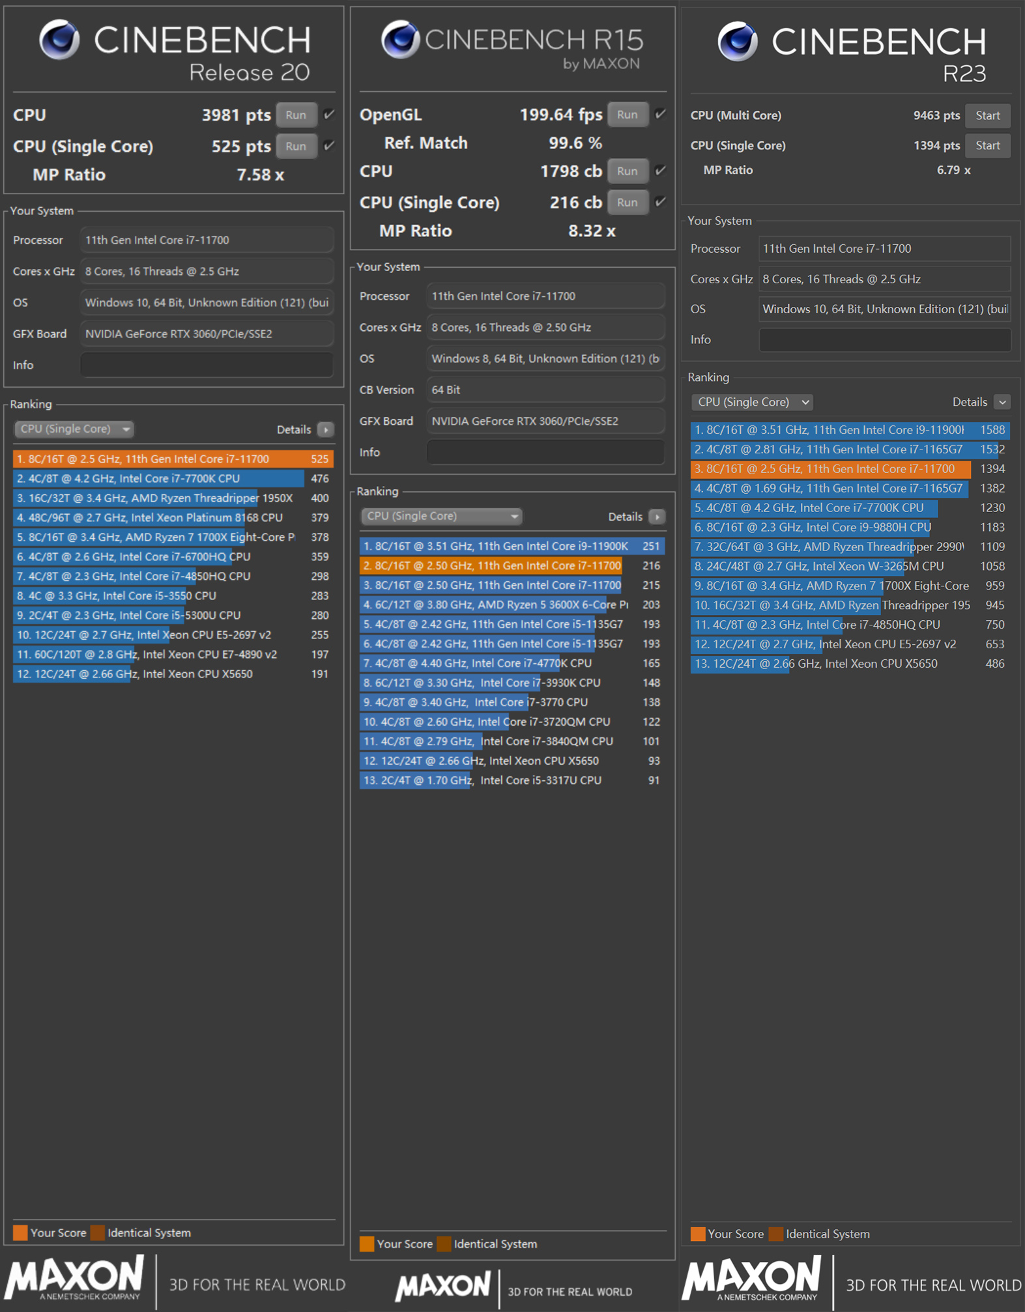The height and width of the screenshot is (1312, 1025).
Task: Click the R15 ranking Details arrow icon
Action: pyautogui.click(x=657, y=517)
